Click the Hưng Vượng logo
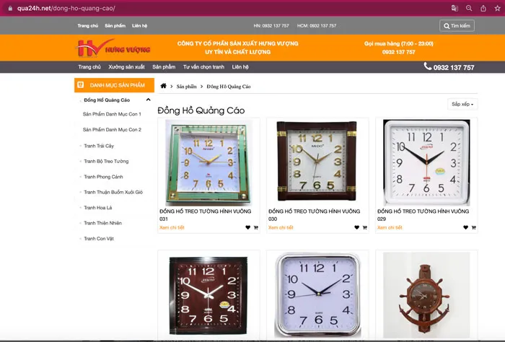 point(113,48)
